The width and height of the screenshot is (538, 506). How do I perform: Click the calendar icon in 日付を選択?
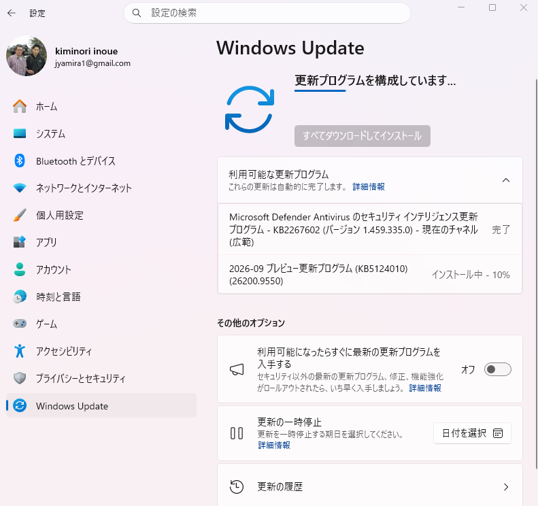point(498,433)
